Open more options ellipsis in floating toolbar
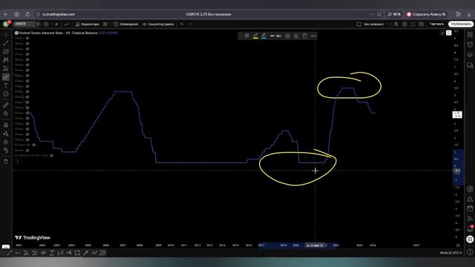 tap(313, 36)
